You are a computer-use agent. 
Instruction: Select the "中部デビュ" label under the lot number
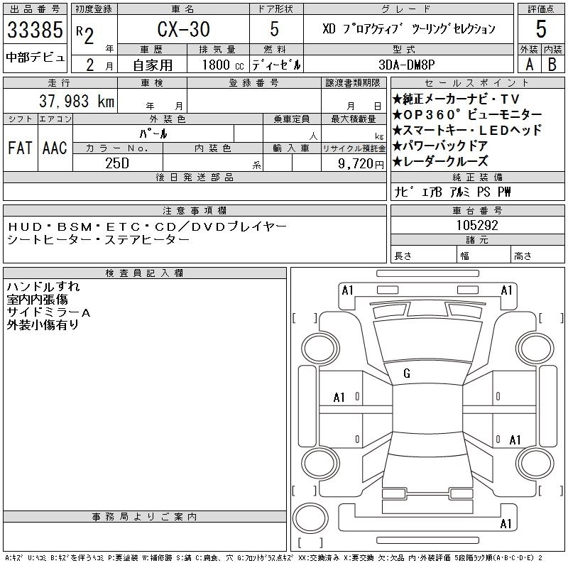point(35,58)
